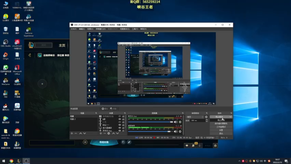Image resolution: width=291 pixels, height=164 pixels.
Task: Pop out the Sources dock with header icon
Action: [125, 113]
